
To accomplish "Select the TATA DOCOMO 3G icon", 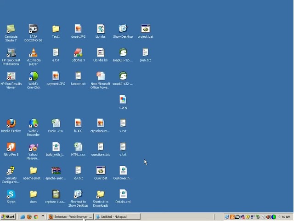I will 34,29.
